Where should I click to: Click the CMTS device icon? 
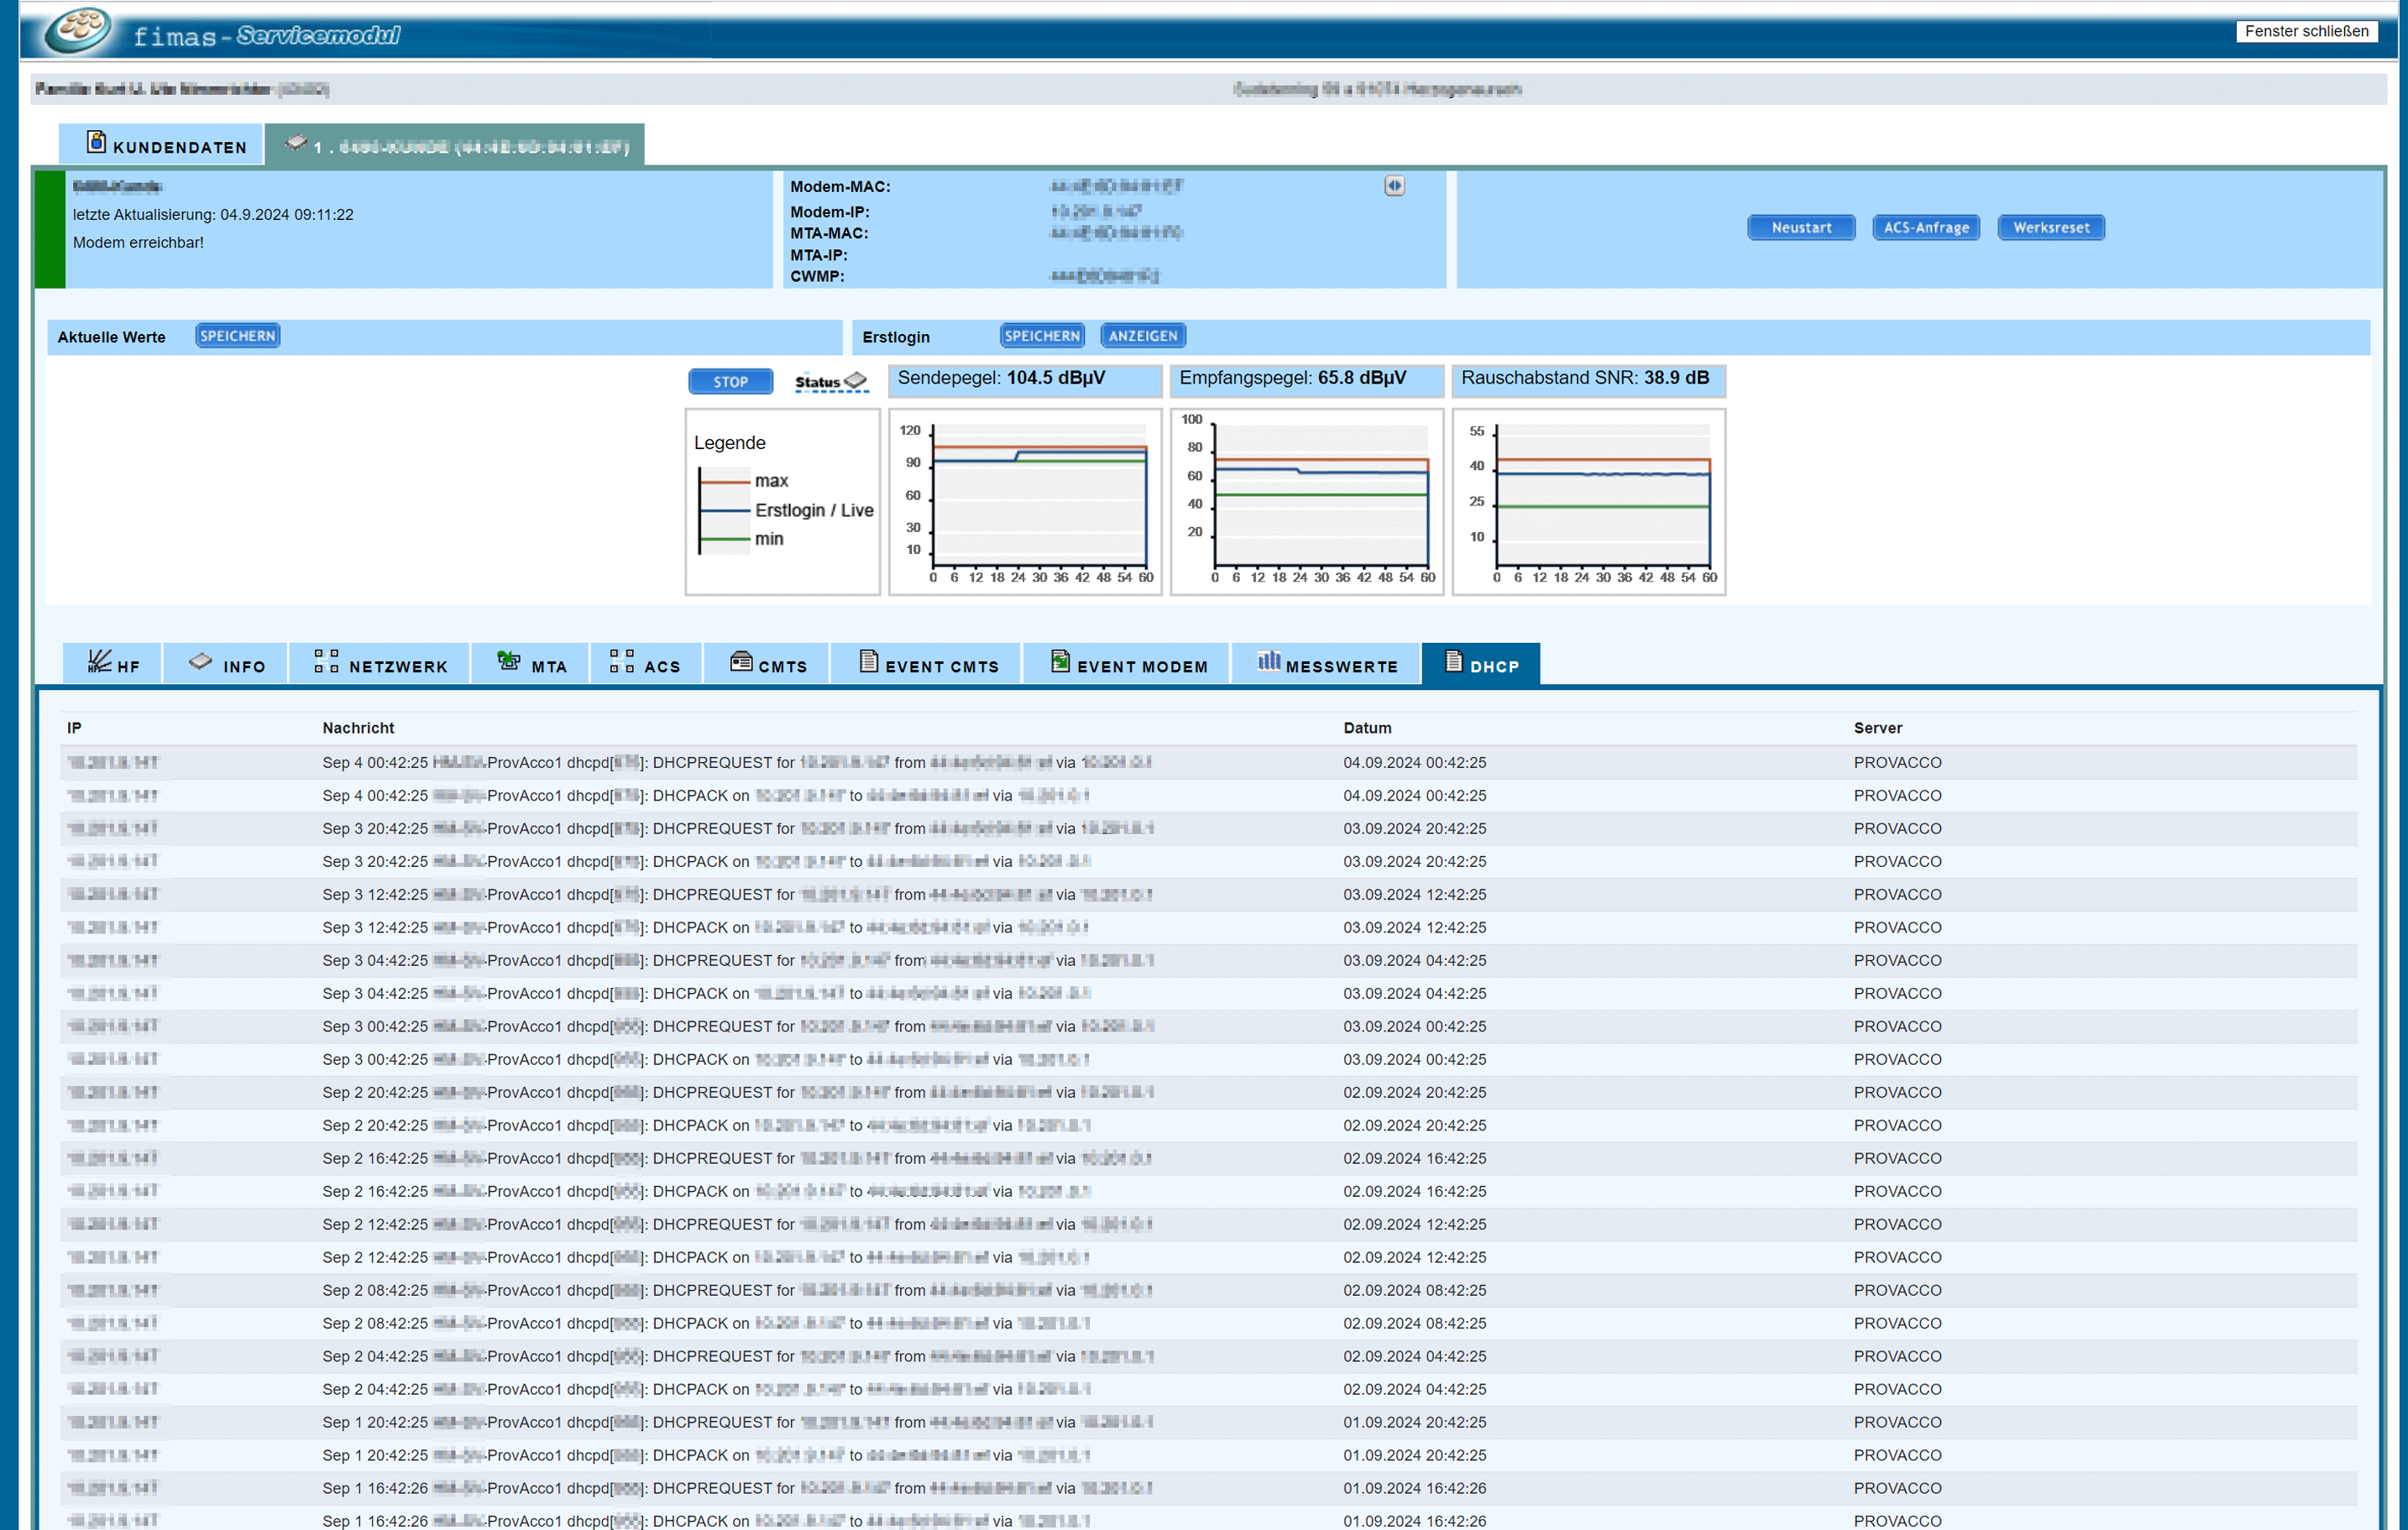point(741,661)
